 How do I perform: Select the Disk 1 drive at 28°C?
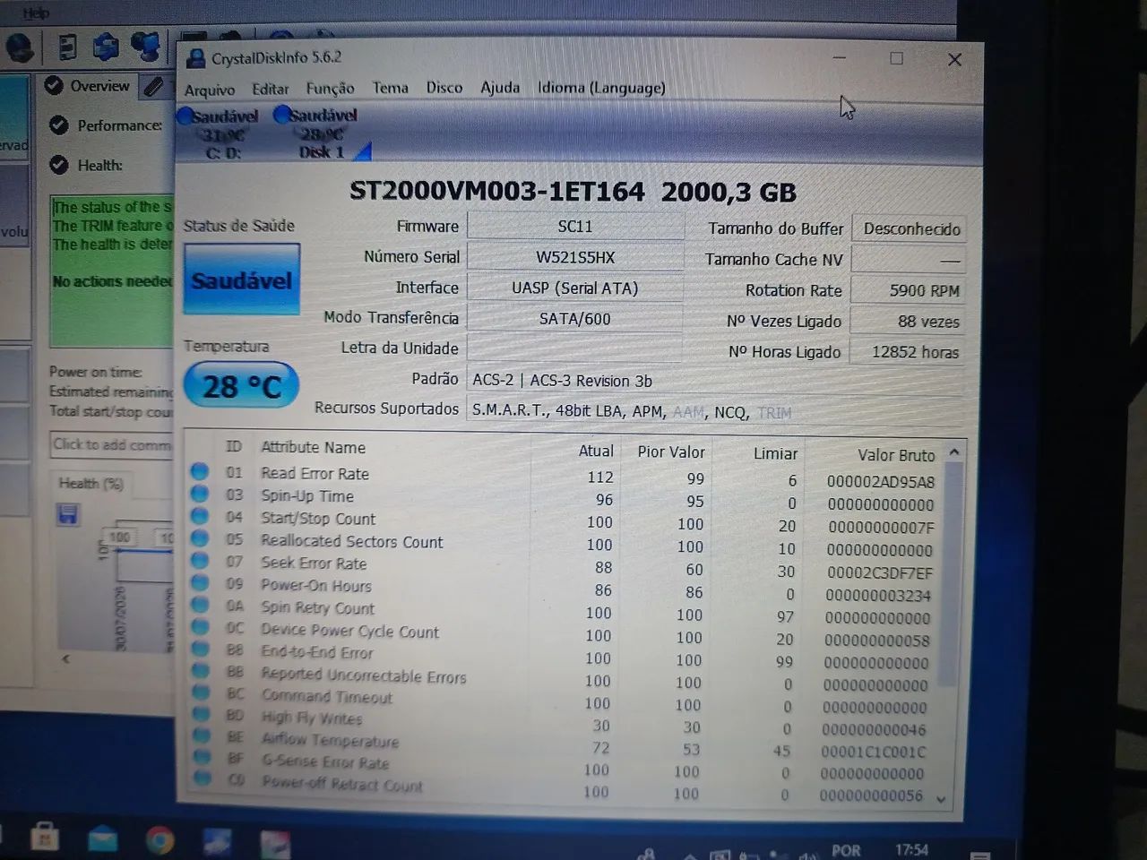[321, 133]
